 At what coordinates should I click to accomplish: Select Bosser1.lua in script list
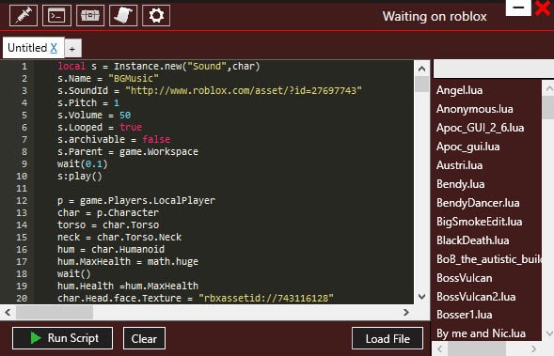[465, 315]
